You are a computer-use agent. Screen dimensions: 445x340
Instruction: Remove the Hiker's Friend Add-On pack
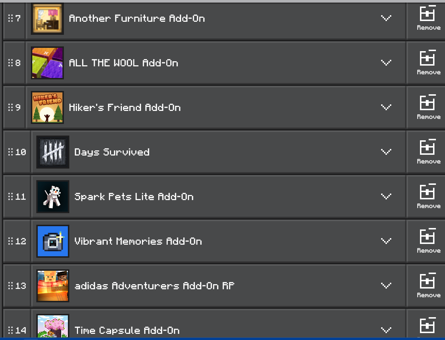[x=428, y=108]
